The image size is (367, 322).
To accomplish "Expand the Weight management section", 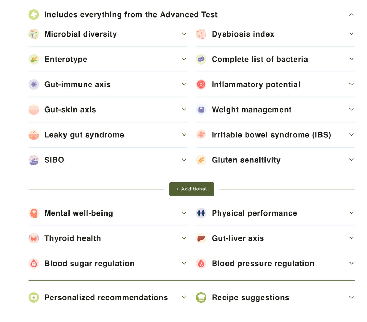I will (352, 110).
